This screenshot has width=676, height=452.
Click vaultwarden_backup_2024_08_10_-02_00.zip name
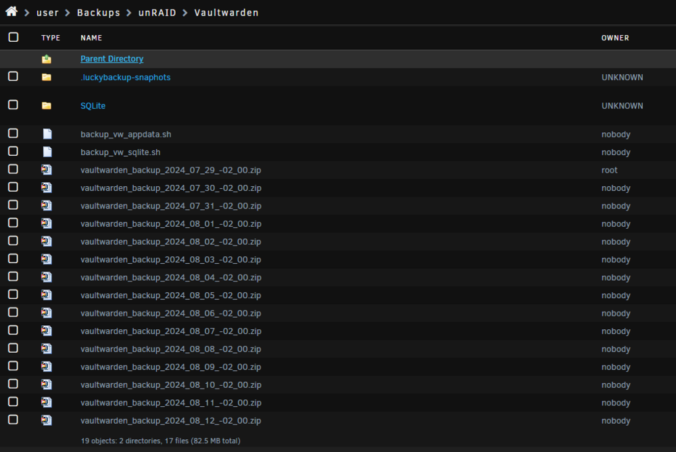pos(171,385)
